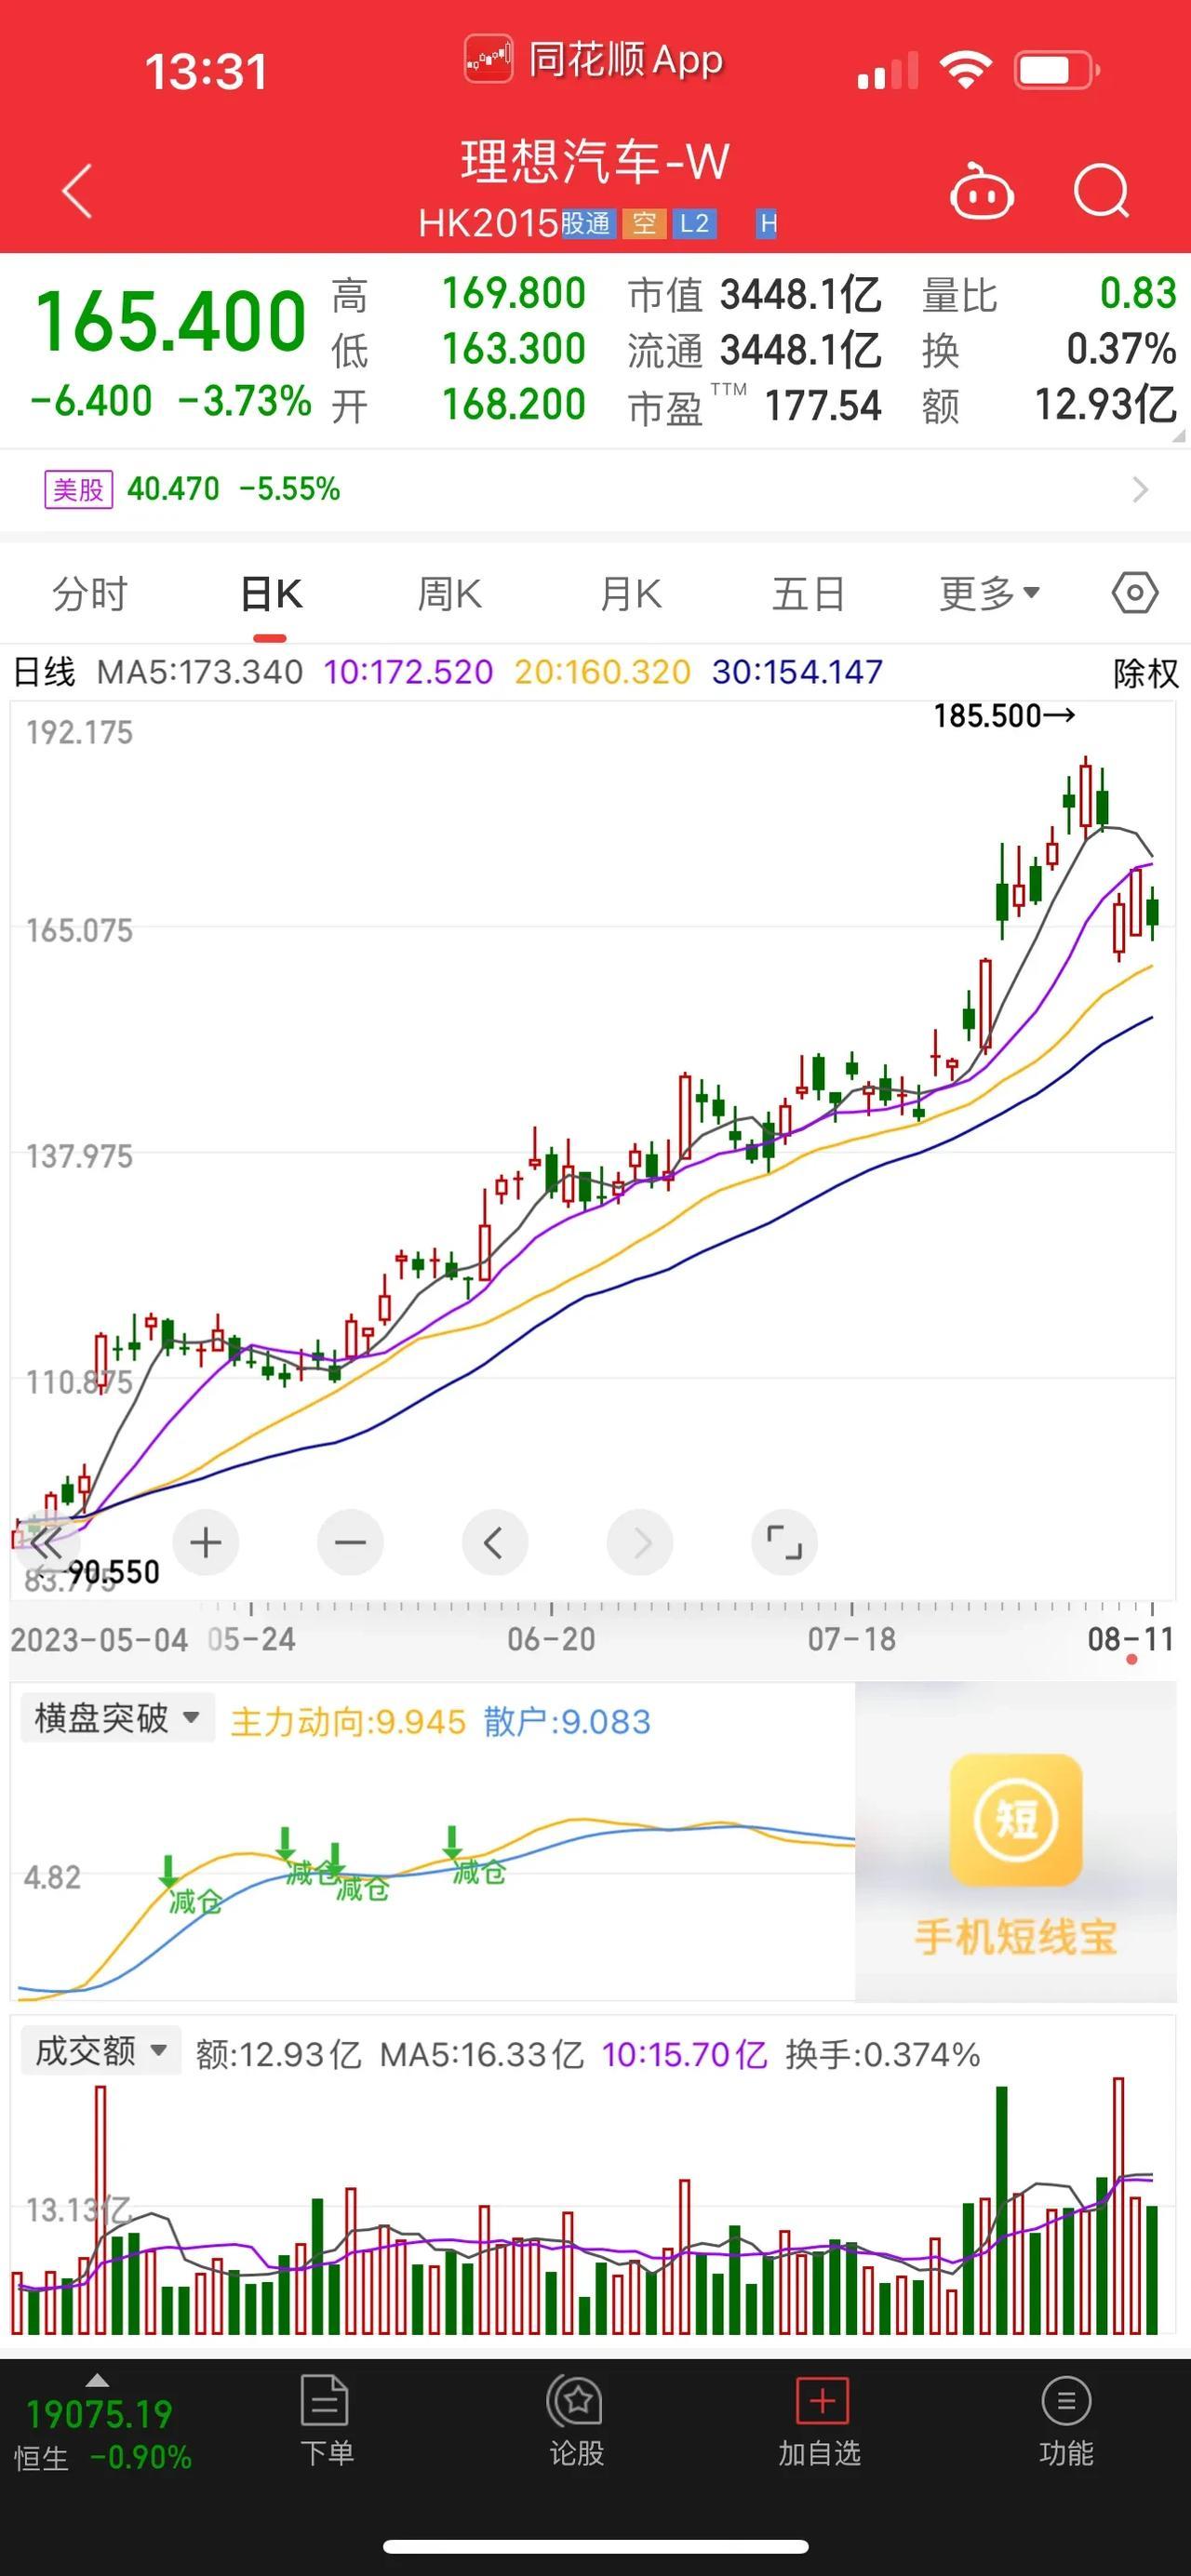Viewport: 1191px width, 2576px height.
Task: Tap the MA5:173.340 label
Action: click(199, 672)
